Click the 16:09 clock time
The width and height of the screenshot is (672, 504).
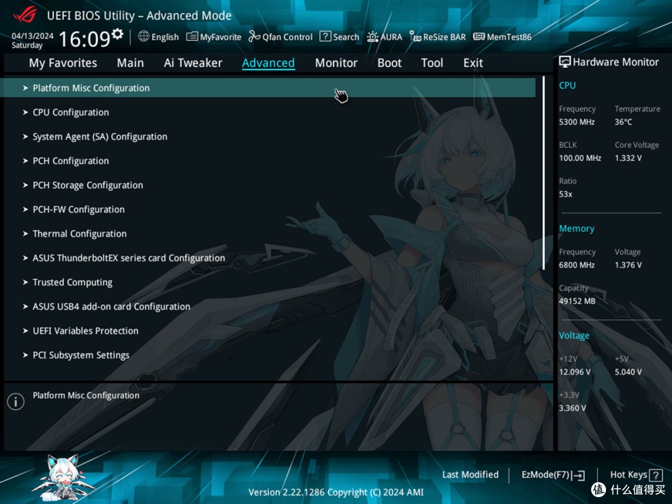pyautogui.click(x=85, y=39)
